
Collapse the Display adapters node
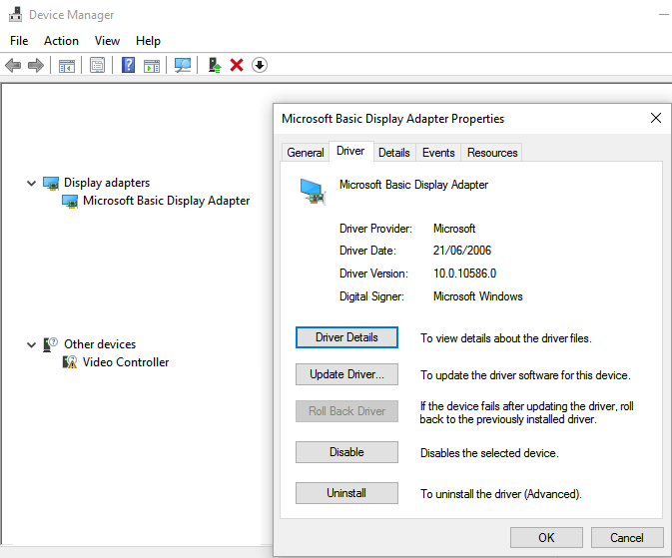click(x=31, y=184)
